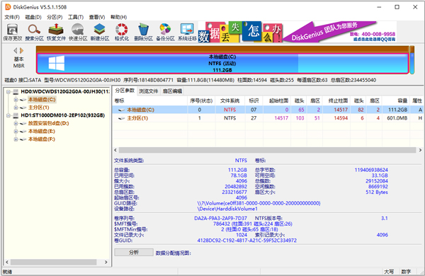The image size is (425, 276).
Task: Click the 容量 column header
Action: tap(396, 100)
